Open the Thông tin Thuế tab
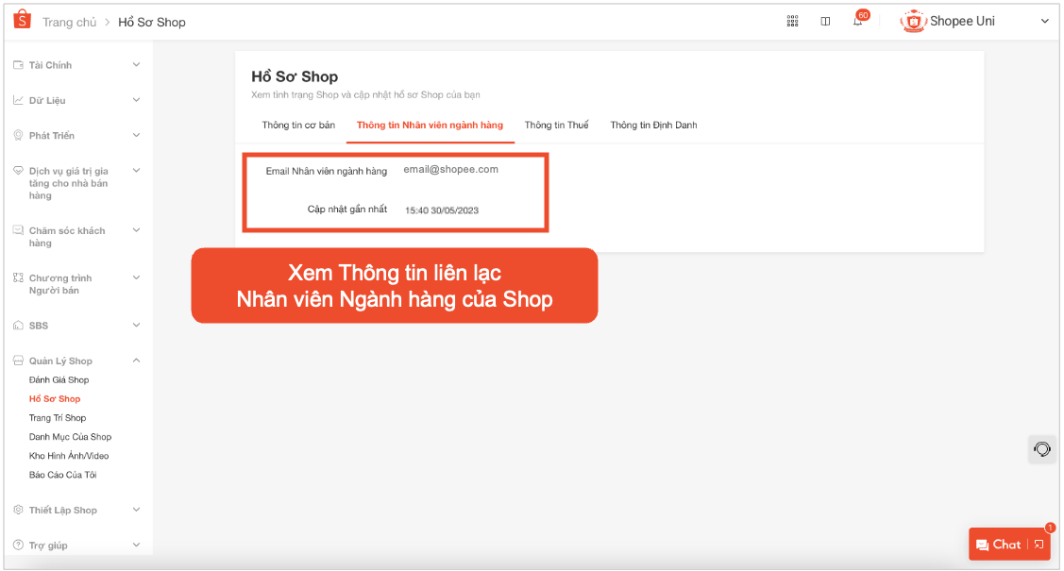Image resolution: width=1064 pixels, height=571 pixels. [556, 124]
